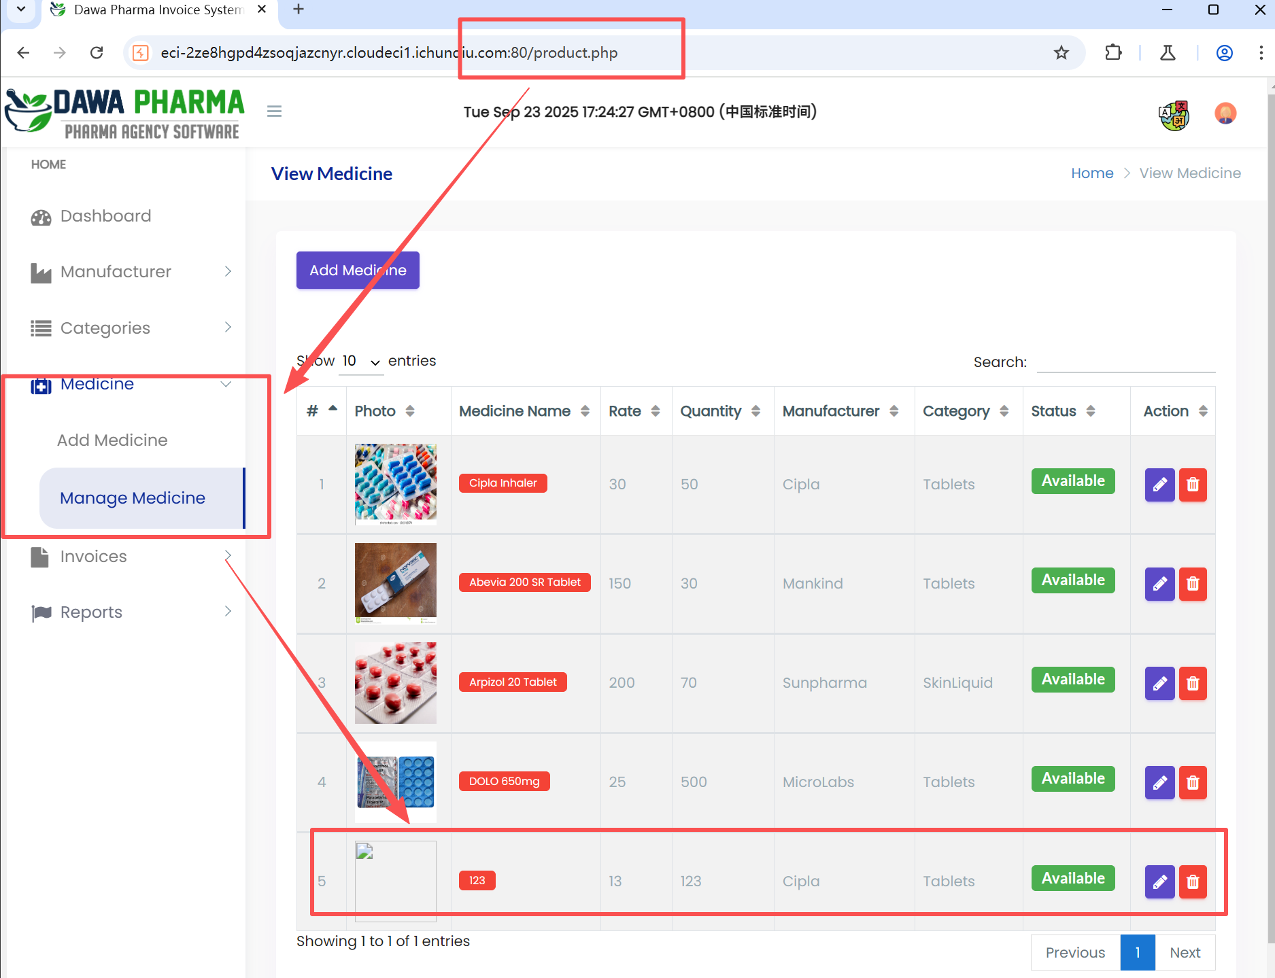Viewport: 1275px width, 978px height.
Task: Expand the Categories submenu chevron
Action: tap(228, 327)
